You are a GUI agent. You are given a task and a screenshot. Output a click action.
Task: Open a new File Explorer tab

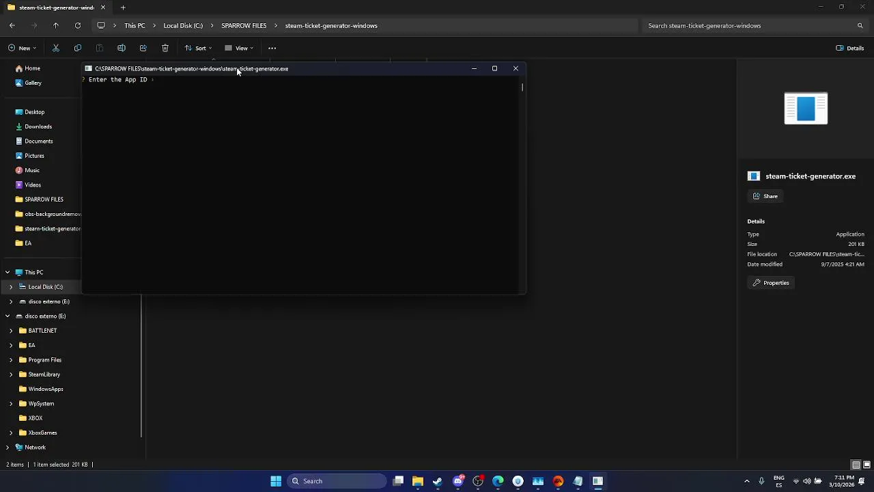coord(123,8)
